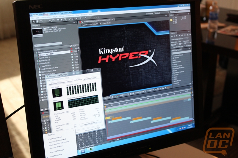
Task: Click Task Manager taskbar icon
Action: (x=91, y=149)
